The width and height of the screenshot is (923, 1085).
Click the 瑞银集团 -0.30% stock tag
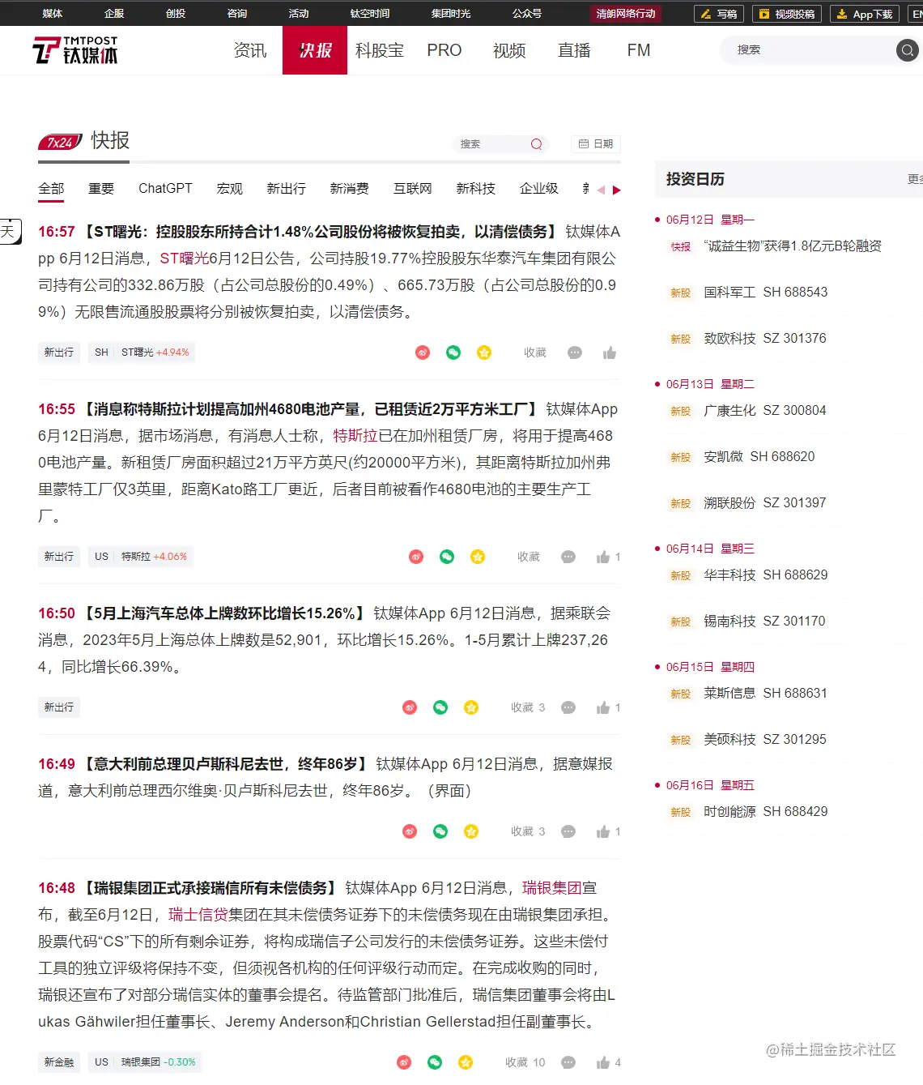[x=145, y=1062]
